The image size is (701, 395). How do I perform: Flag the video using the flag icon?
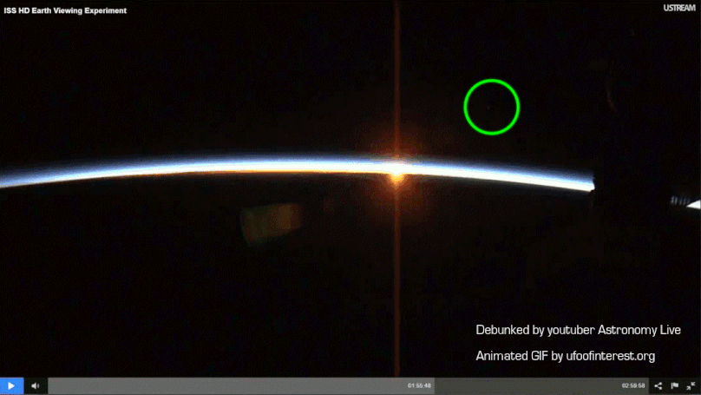675,385
